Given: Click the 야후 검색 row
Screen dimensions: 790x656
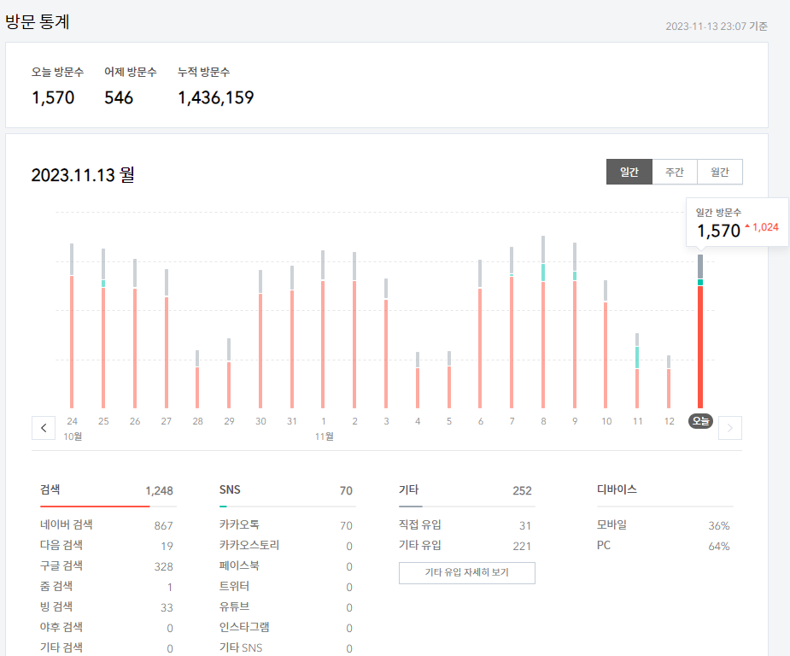Looking at the screenshot, I should (x=107, y=628).
